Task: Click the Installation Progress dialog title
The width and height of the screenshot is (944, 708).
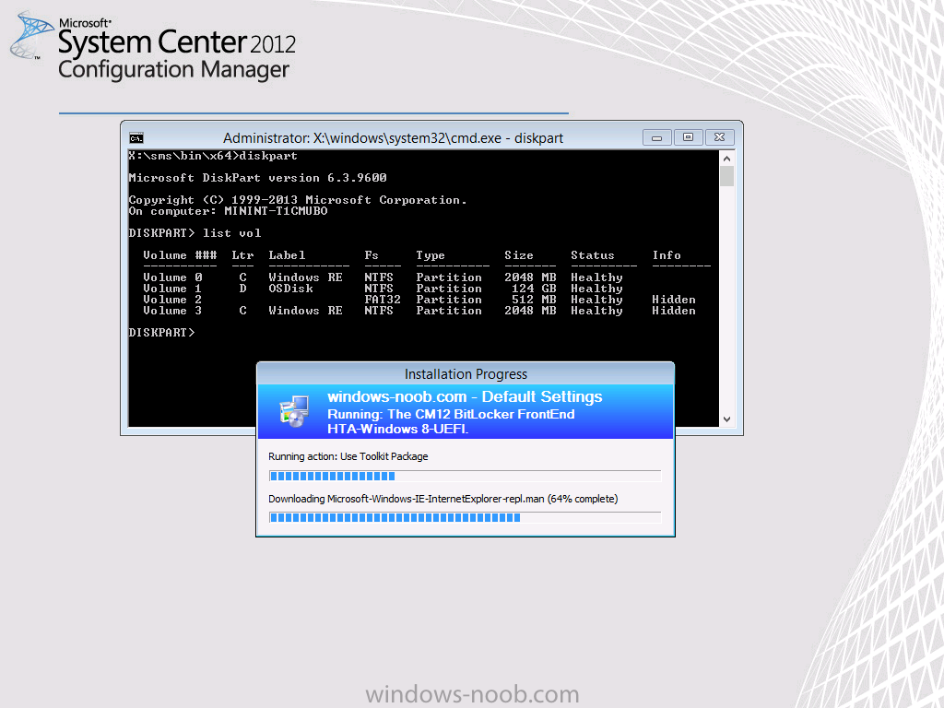Action: 466,374
